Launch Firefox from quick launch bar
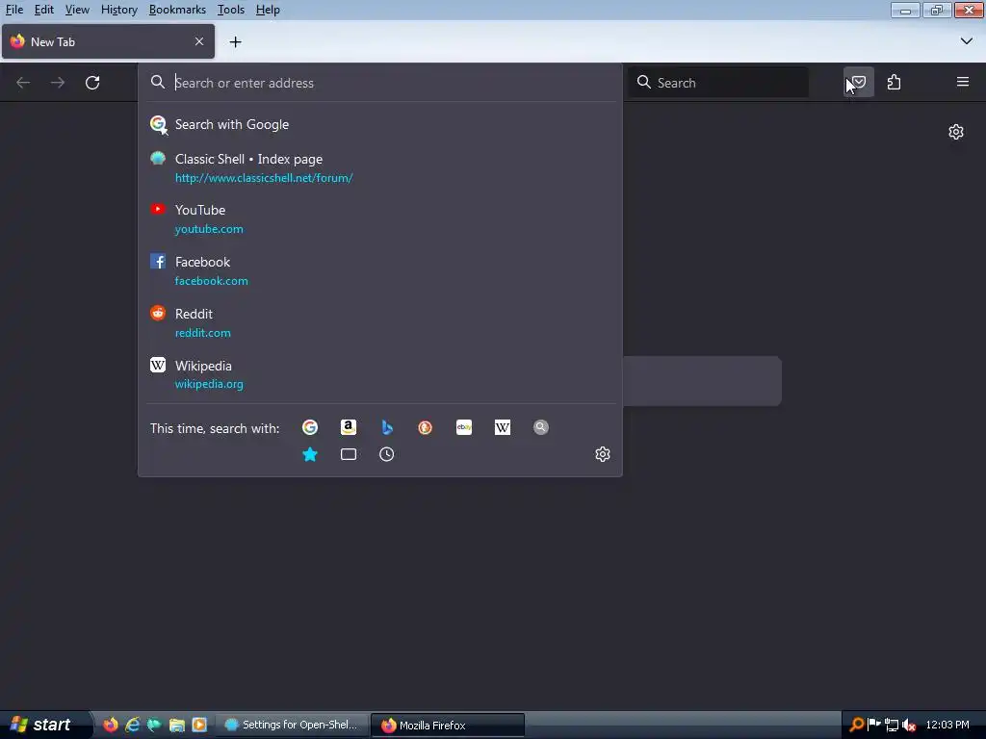Viewport: 986px width, 739px height. [x=111, y=725]
